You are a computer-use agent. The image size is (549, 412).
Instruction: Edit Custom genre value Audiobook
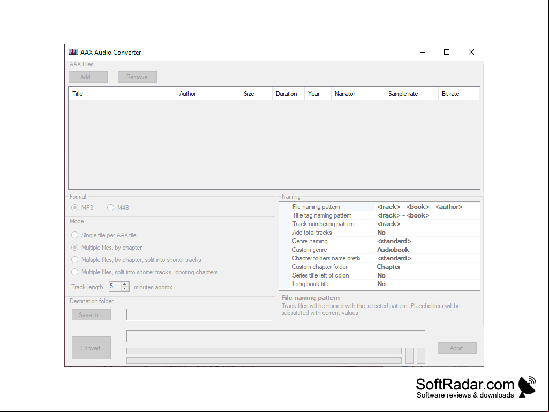point(427,250)
